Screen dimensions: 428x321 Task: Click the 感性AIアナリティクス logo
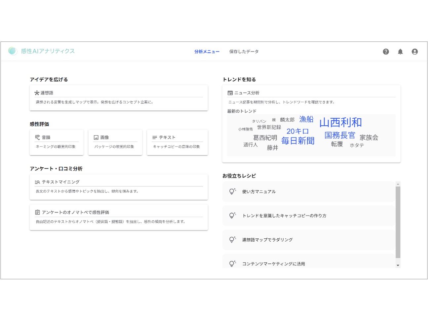tap(42, 51)
